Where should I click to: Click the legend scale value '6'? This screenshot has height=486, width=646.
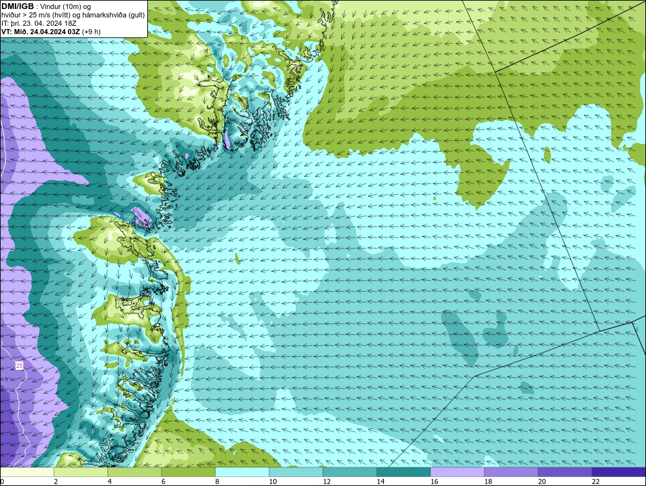click(163, 481)
